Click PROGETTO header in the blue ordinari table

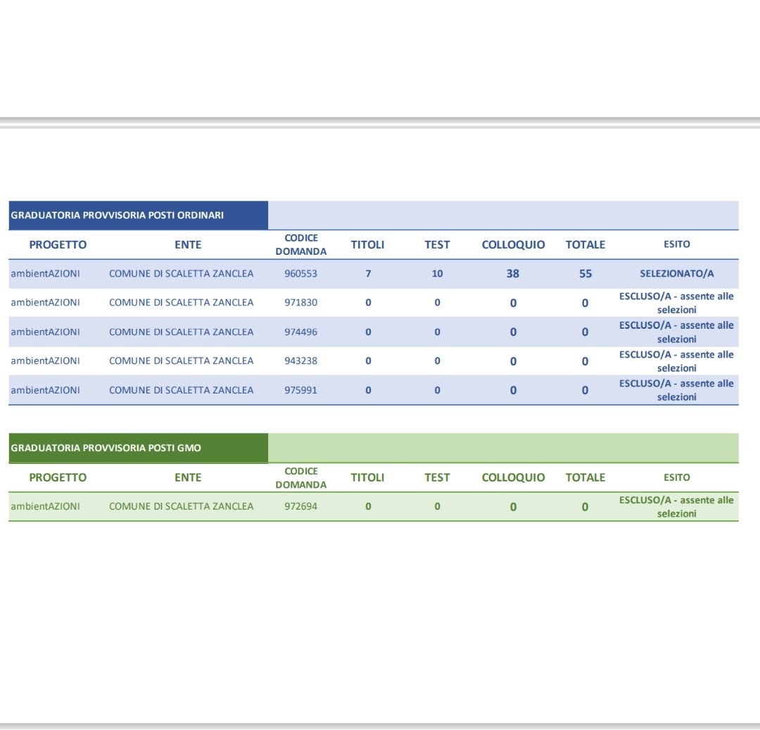pyautogui.click(x=58, y=245)
